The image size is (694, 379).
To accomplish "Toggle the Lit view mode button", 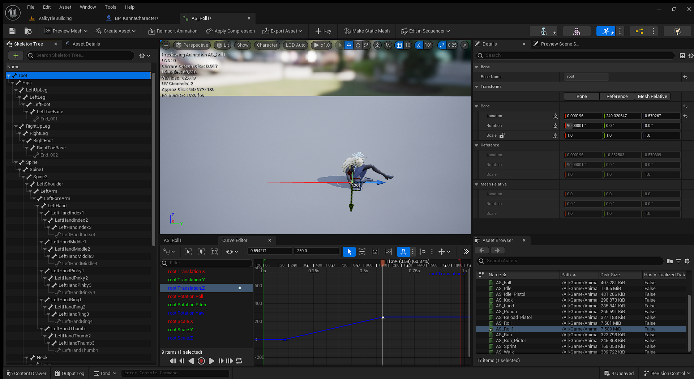I will click(223, 45).
